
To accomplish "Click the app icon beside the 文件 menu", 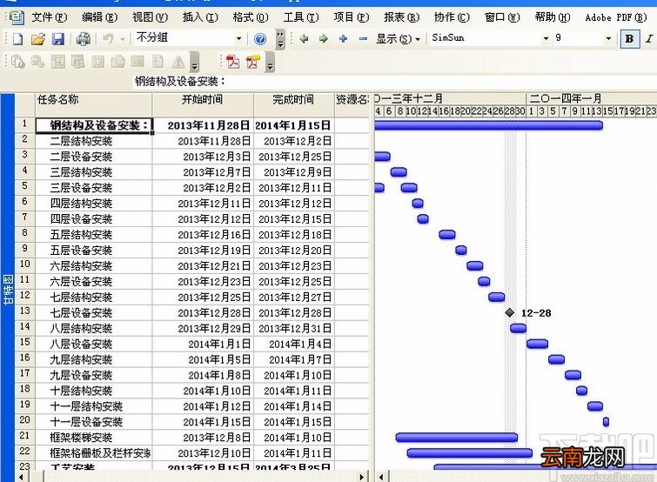I will click(17, 17).
